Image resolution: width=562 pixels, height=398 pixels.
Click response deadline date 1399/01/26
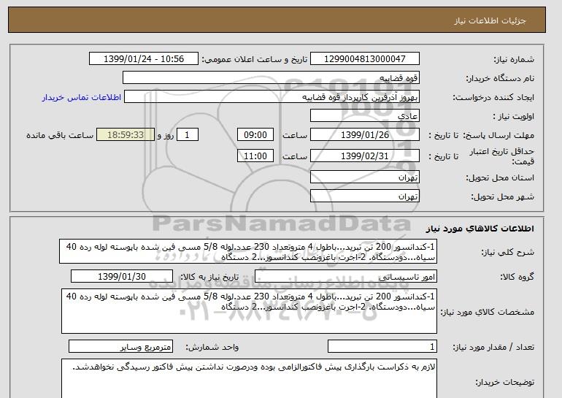(364, 135)
